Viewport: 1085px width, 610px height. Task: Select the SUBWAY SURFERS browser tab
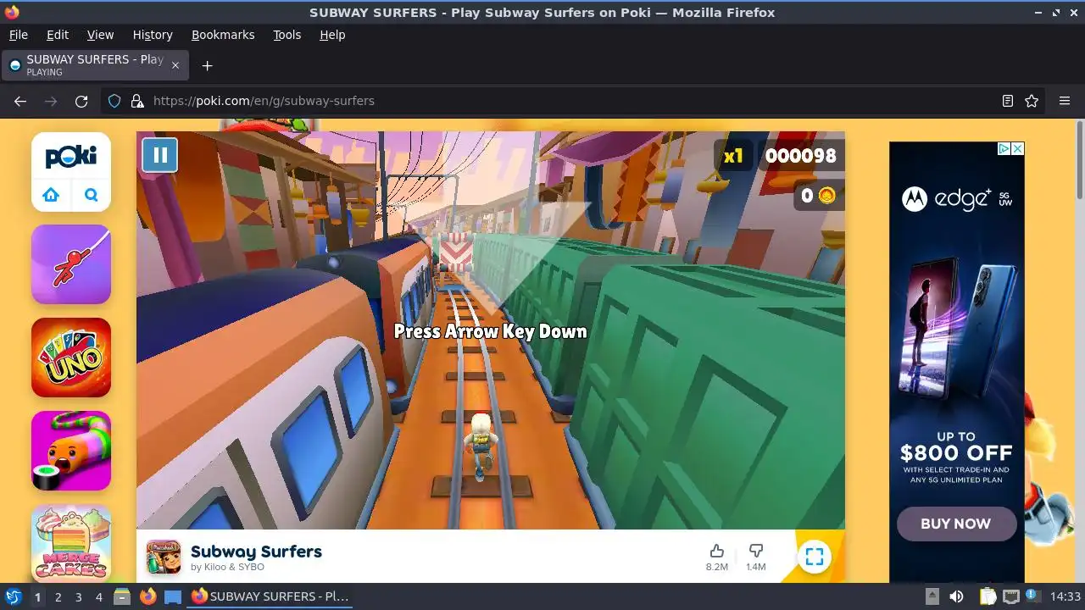pyautogui.click(x=95, y=65)
